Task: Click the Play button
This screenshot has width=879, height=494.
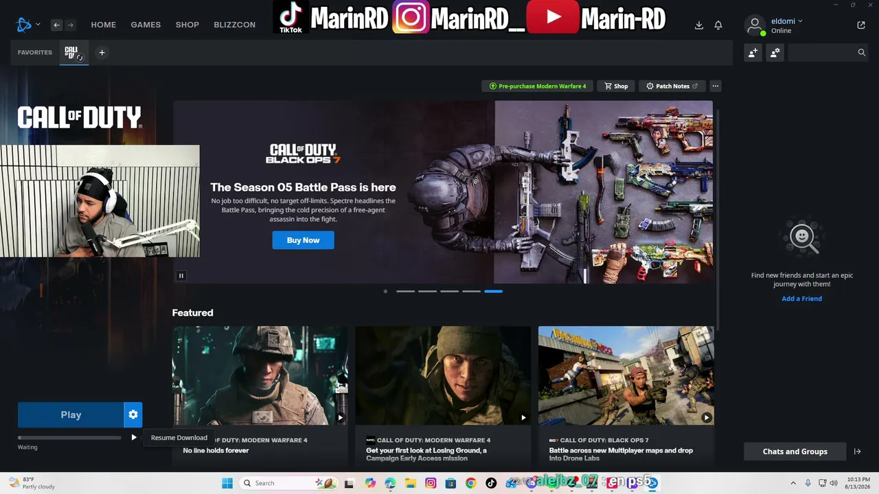Action: click(71, 415)
